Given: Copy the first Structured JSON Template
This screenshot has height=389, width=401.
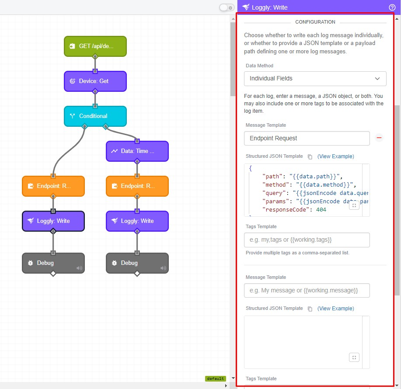Looking at the screenshot, I should pyautogui.click(x=310, y=156).
